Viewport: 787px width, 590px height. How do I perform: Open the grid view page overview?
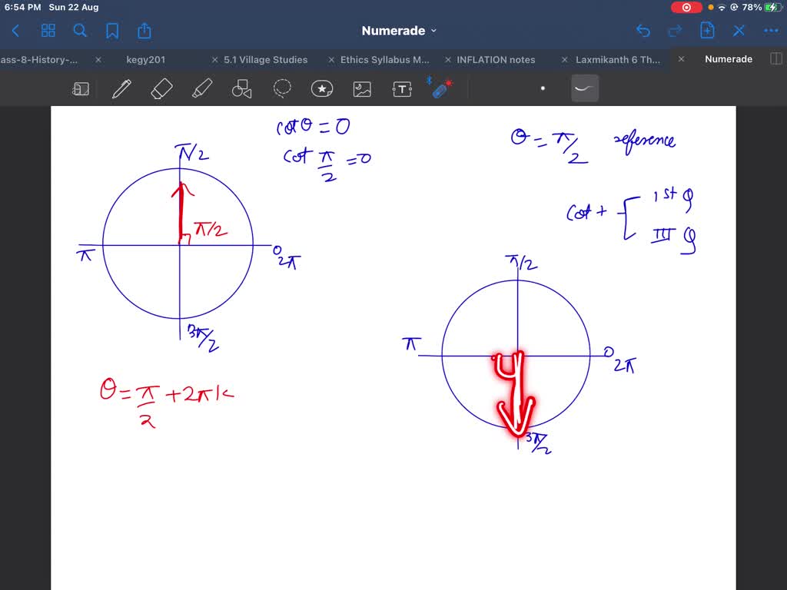[x=48, y=30]
